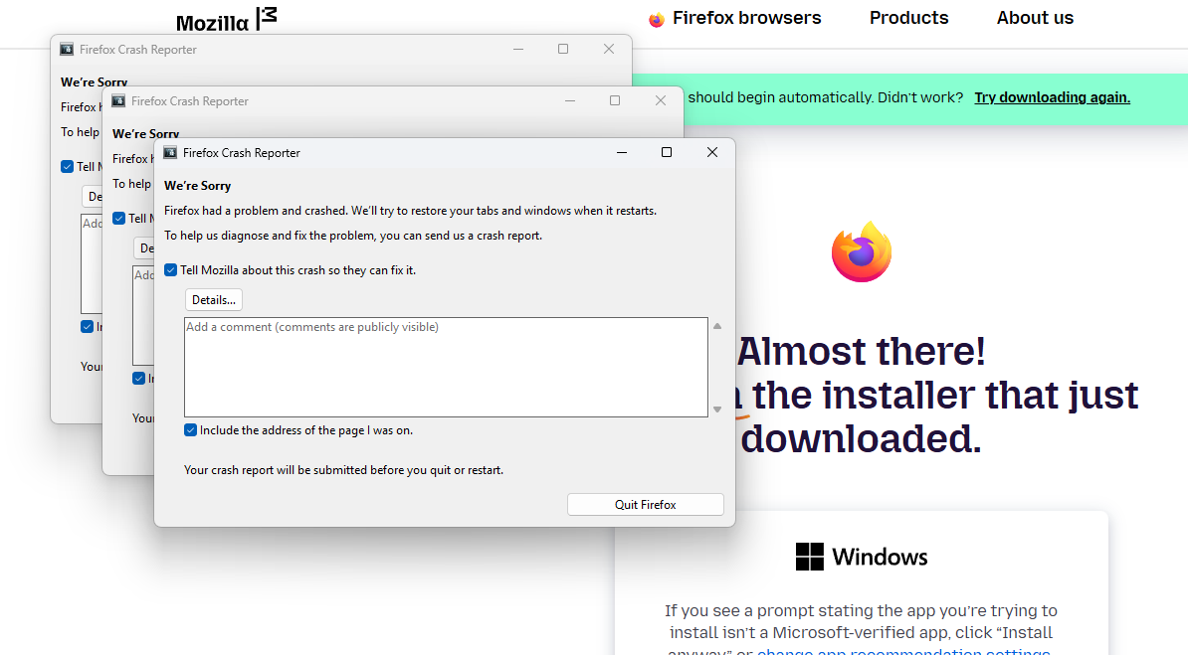Toggle Tell Mozilla checkbox in middle crash window
Image resolution: width=1188 pixels, height=655 pixels.
click(119, 218)
